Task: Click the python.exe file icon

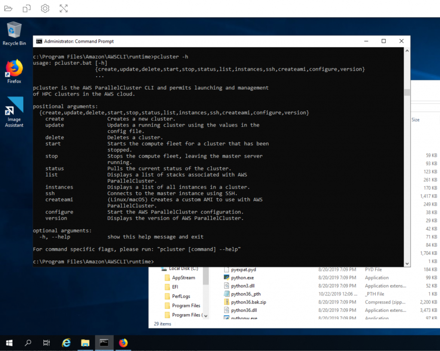Action: tap(226, 278)
